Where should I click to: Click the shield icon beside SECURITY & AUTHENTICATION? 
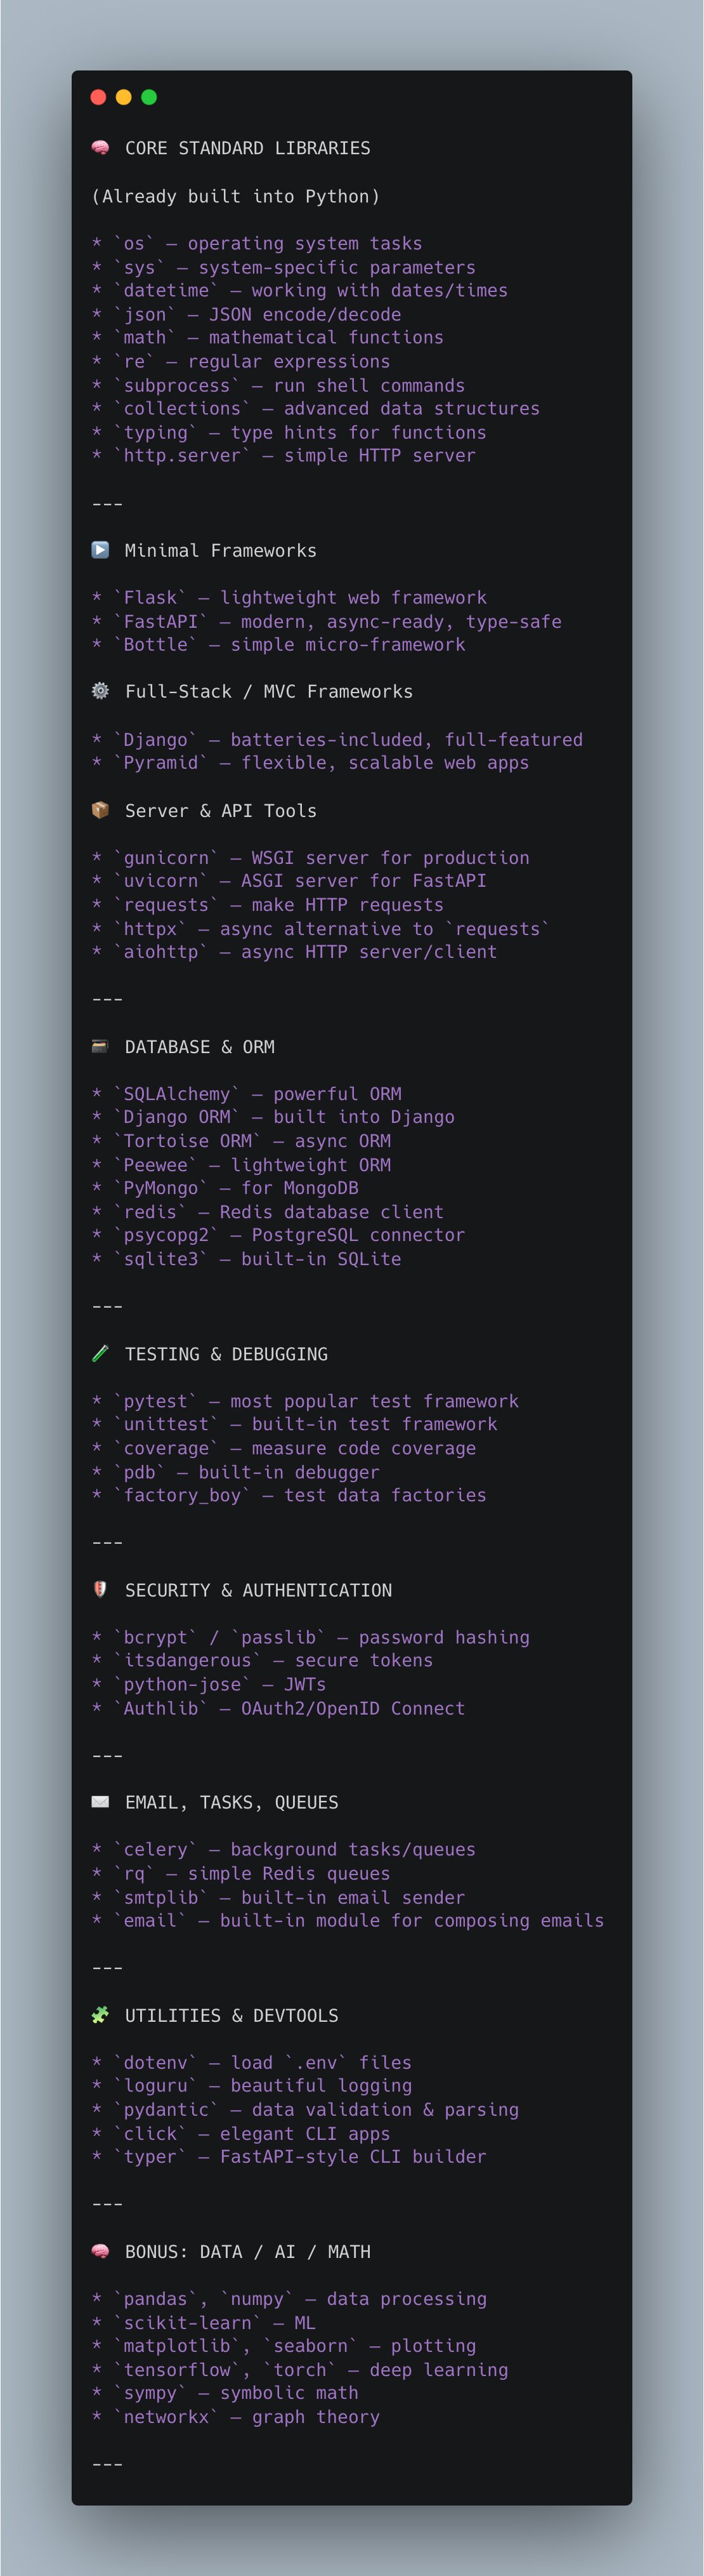click(x=100, y=1589)
